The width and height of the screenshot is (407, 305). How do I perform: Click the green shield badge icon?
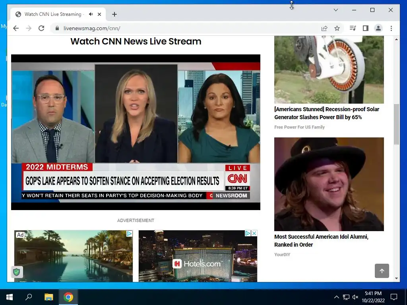tap(17, 272)
